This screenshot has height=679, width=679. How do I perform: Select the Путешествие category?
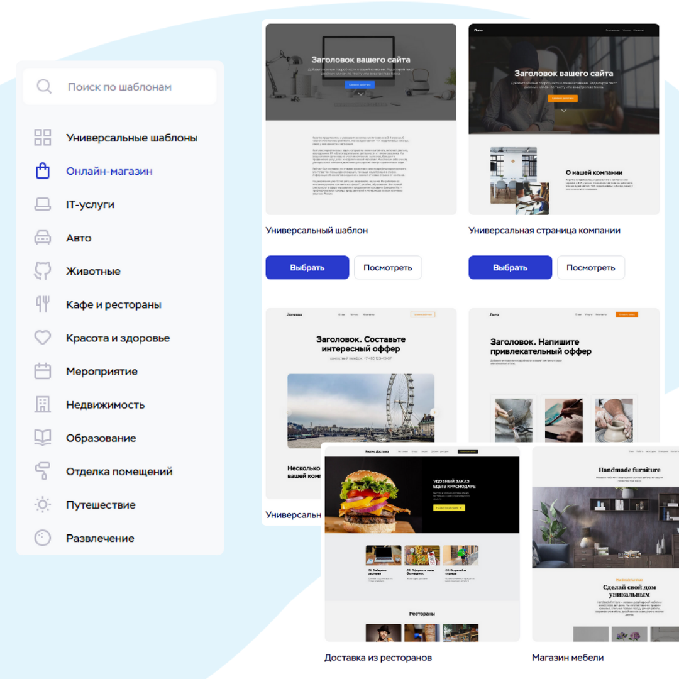pyautogui.click(x=101, y=505)
